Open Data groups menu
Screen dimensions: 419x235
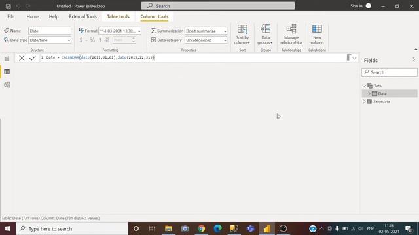click(x=265, y=35)
